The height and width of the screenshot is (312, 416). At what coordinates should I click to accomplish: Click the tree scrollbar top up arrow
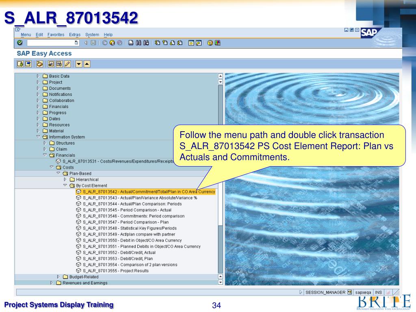click(x=220, y=76)
